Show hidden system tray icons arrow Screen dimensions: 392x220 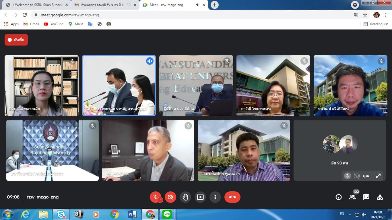click(350, 214)
